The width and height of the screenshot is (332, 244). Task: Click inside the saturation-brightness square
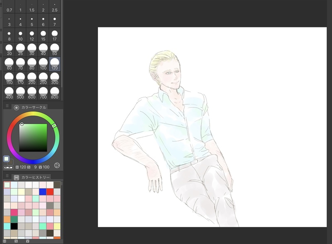(x=33, y=138)
